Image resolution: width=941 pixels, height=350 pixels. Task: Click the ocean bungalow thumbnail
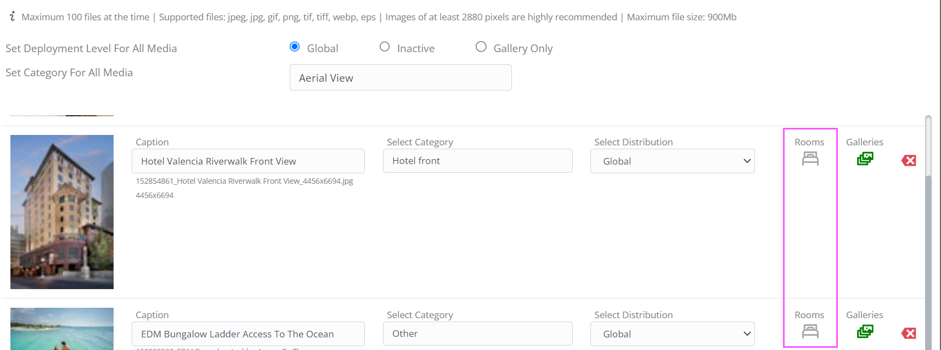[x=62, y=329]
